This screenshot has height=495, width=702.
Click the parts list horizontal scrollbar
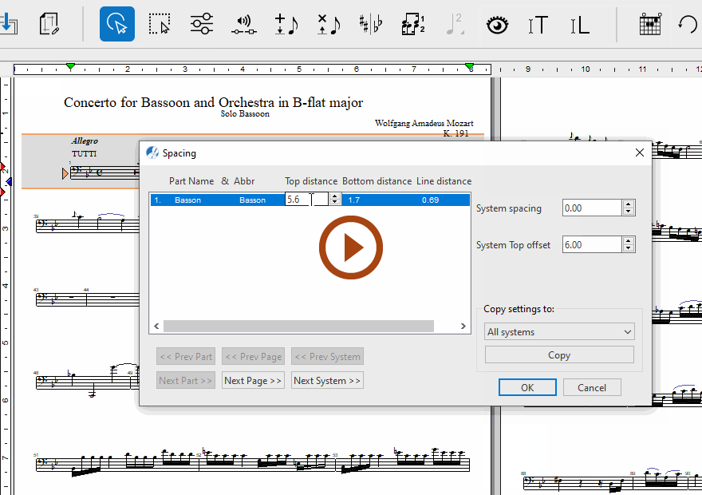pyautogui.click(x=298, y=326)
